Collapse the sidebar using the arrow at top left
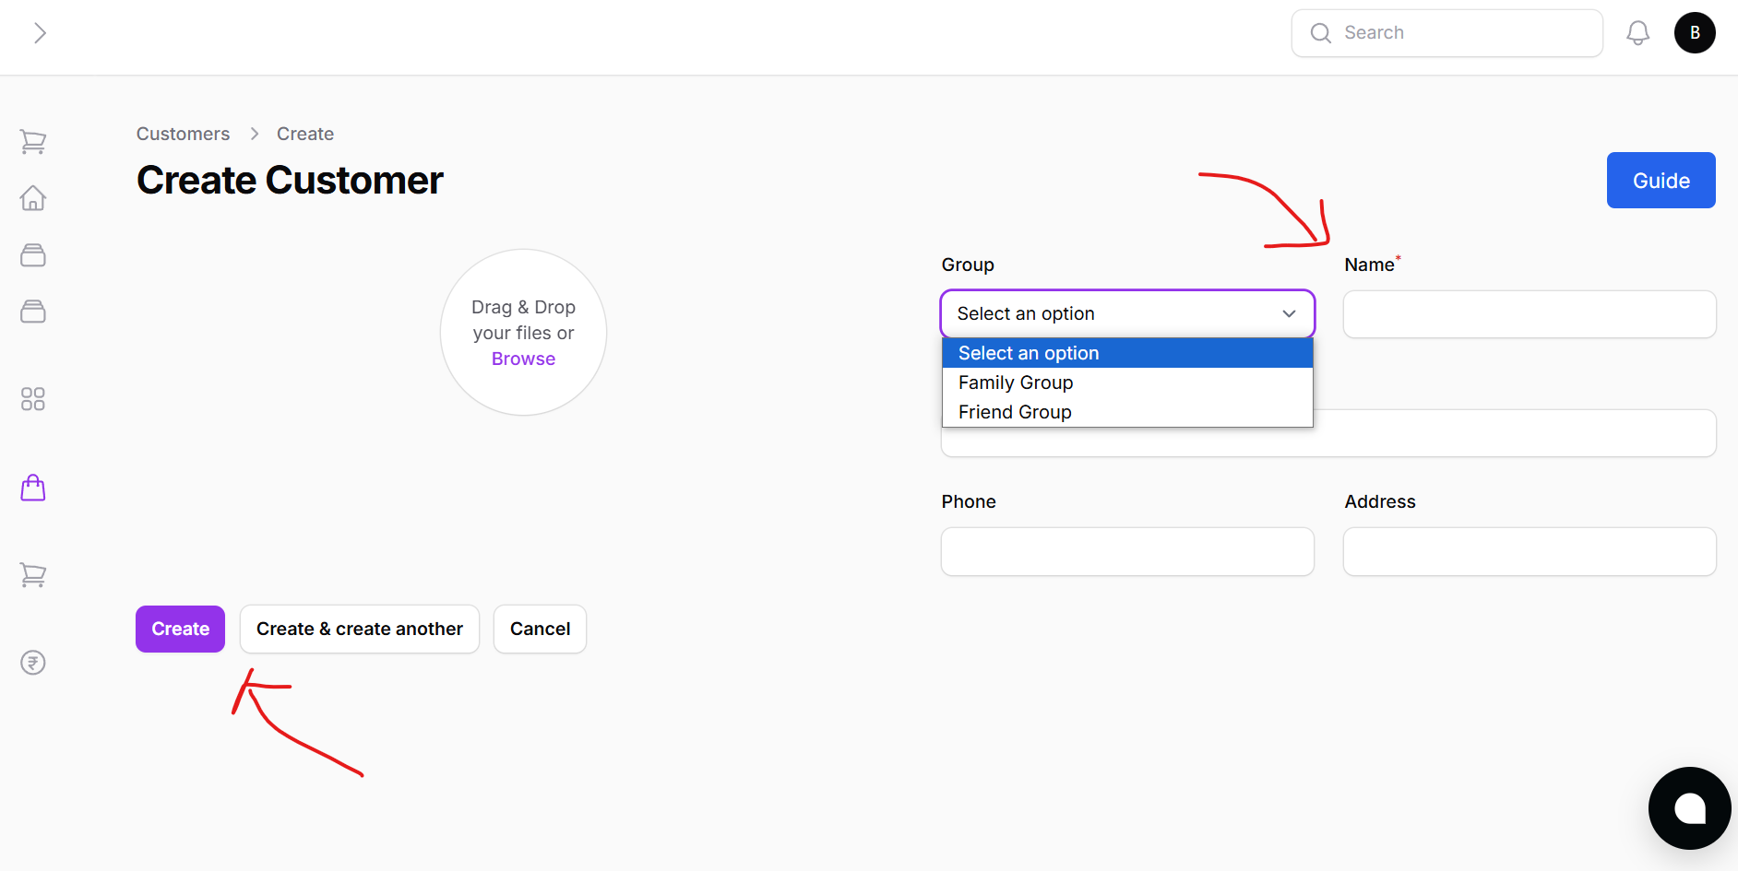The width and height of the screenshot is (1738, 871). (41, 32)
